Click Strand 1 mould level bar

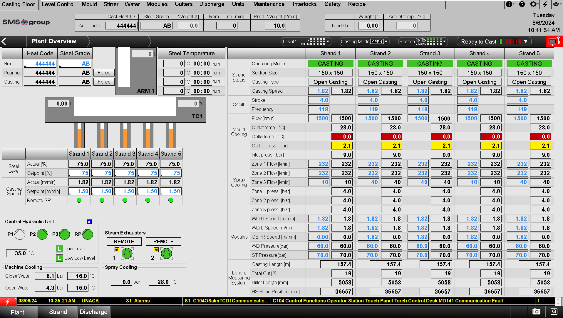coord(79,135)
